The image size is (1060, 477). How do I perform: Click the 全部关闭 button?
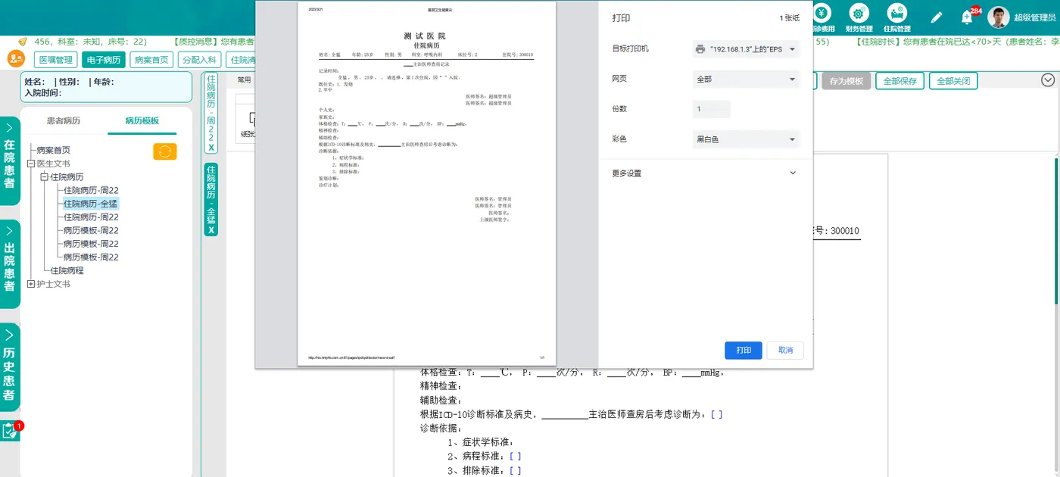coord(953,81)
